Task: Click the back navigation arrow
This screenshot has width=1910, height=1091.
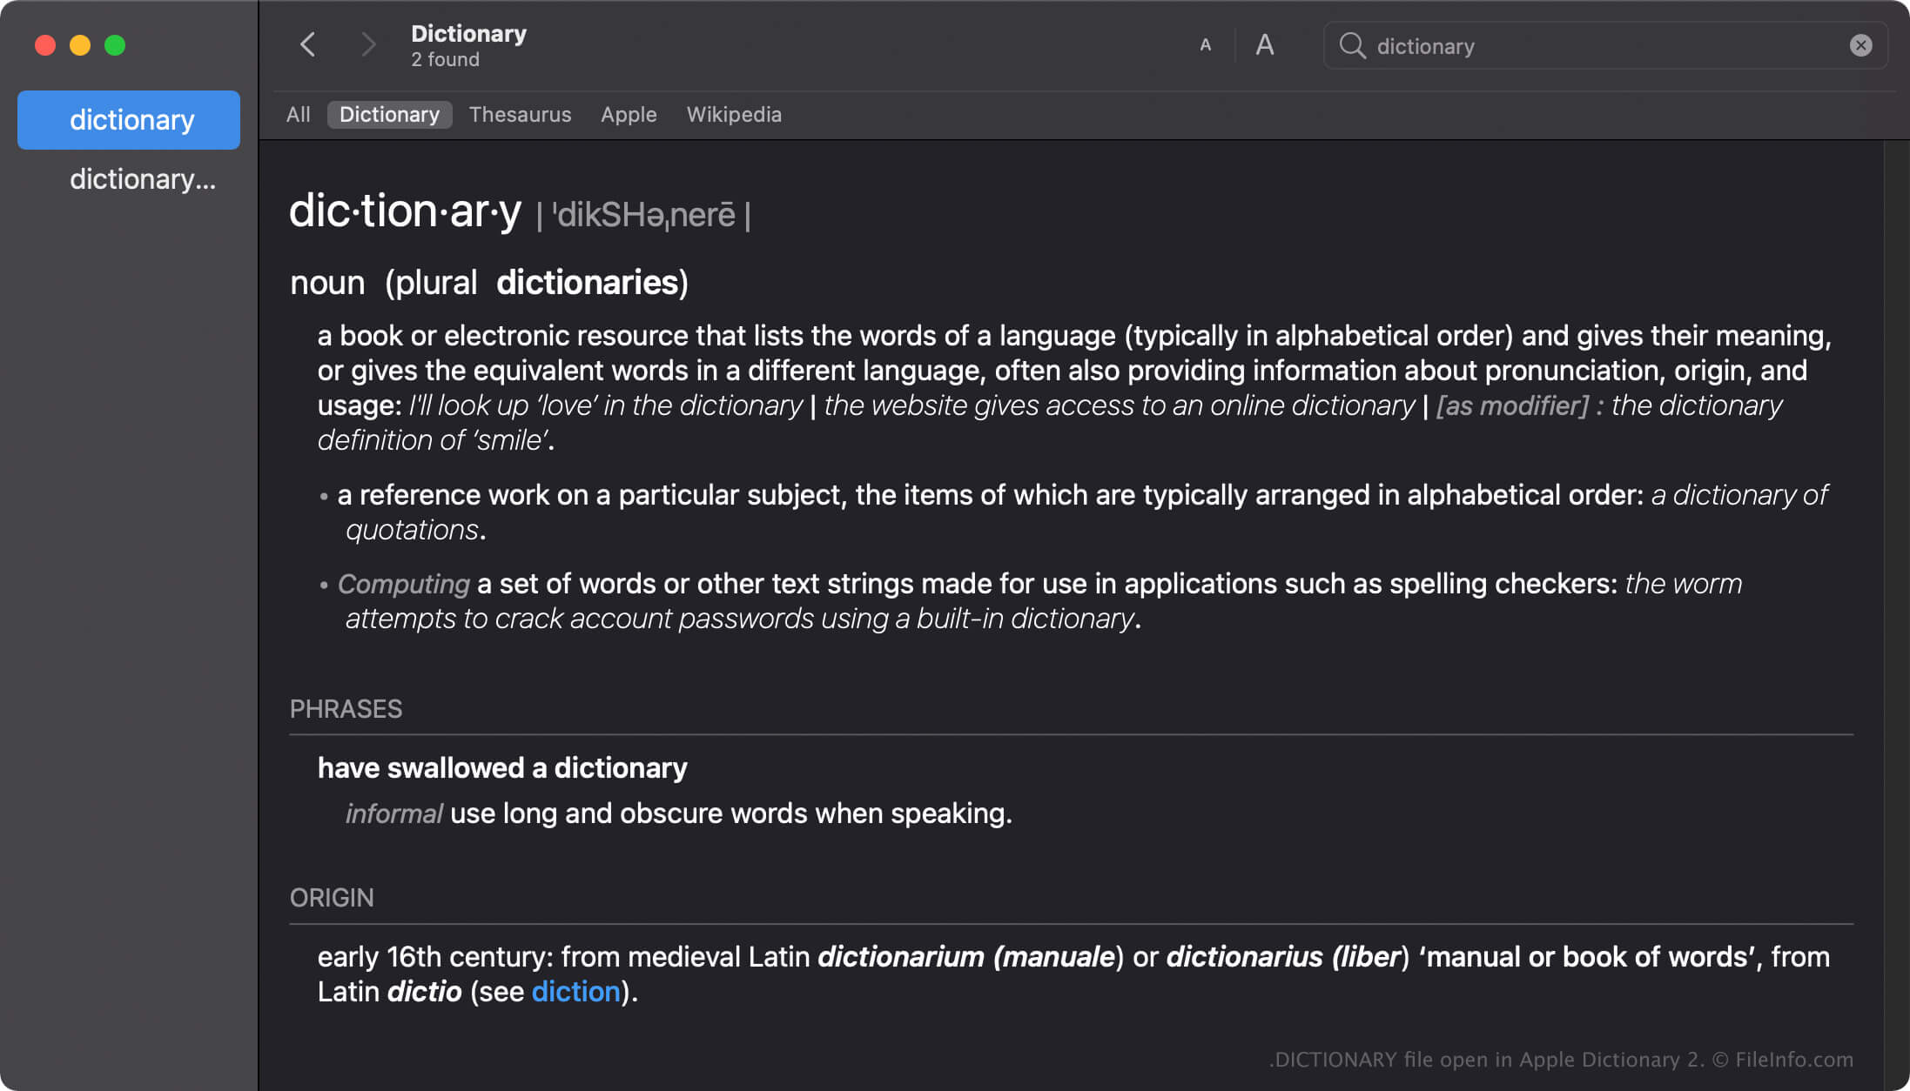Action: pos(307,44)
